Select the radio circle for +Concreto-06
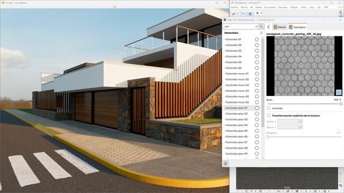The width and height of the screenshot is (344, 193). [x=257, y=68]
